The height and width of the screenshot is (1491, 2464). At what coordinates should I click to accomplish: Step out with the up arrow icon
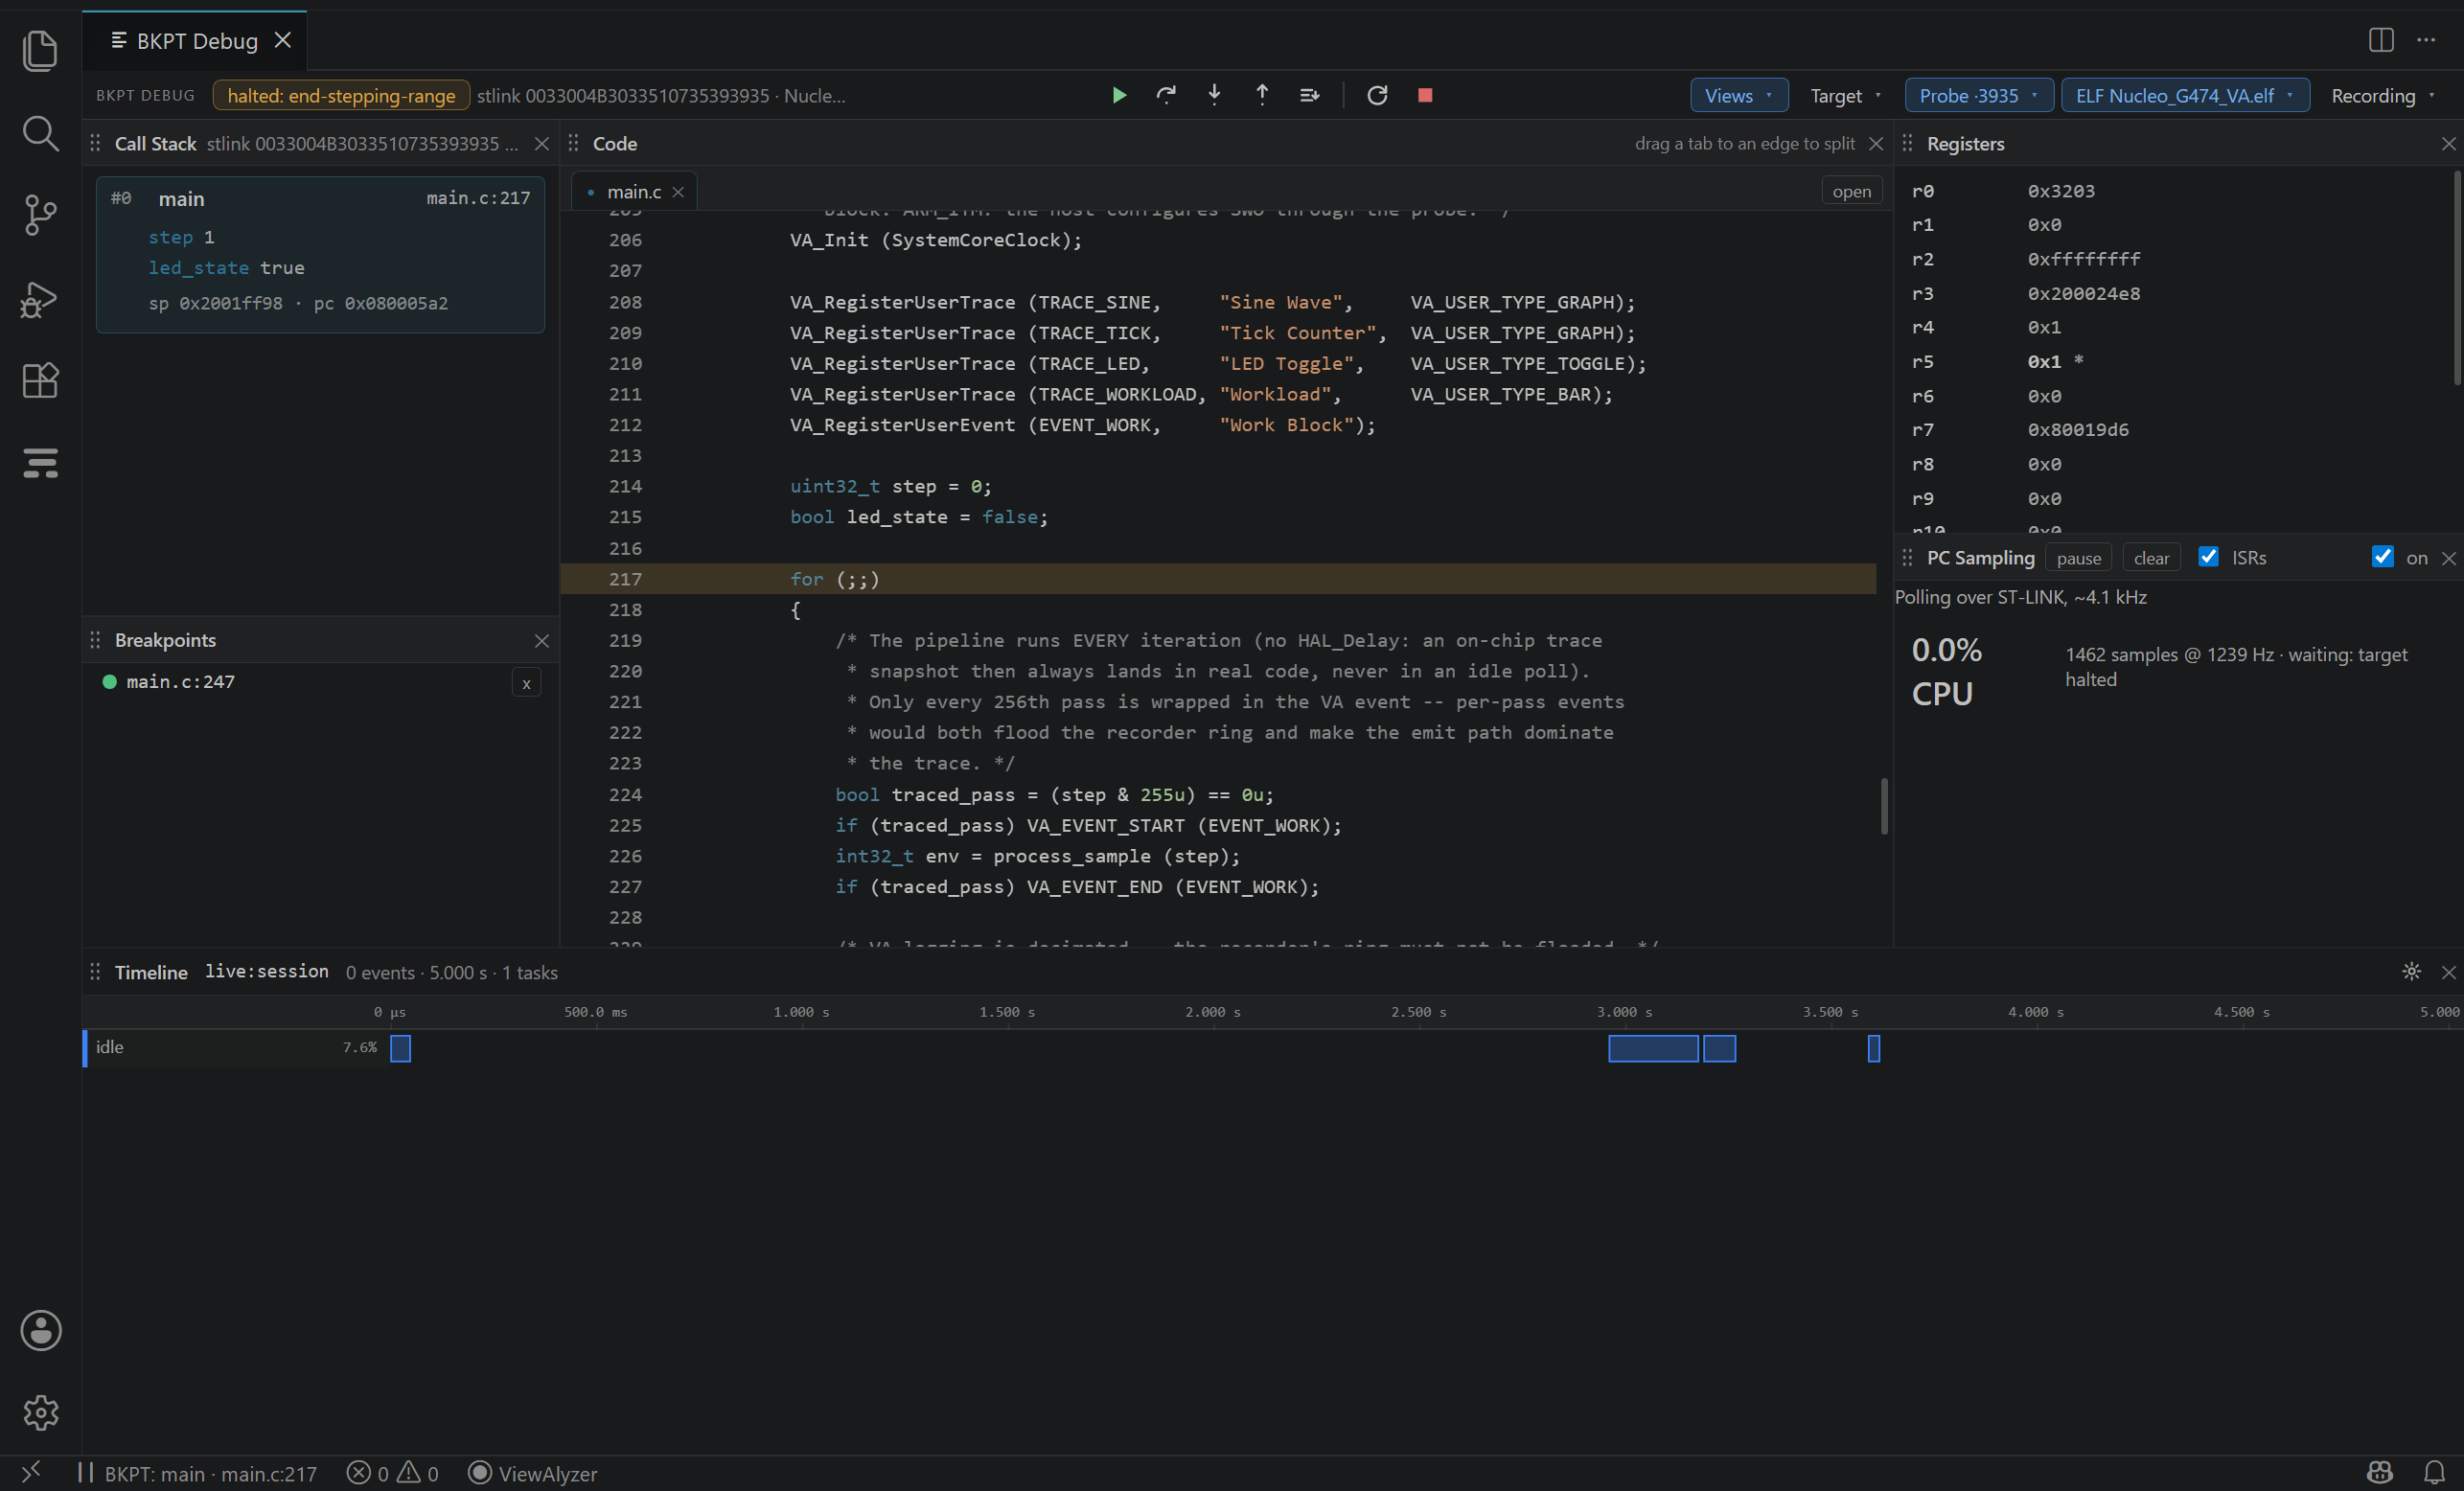pos(1262,95)
